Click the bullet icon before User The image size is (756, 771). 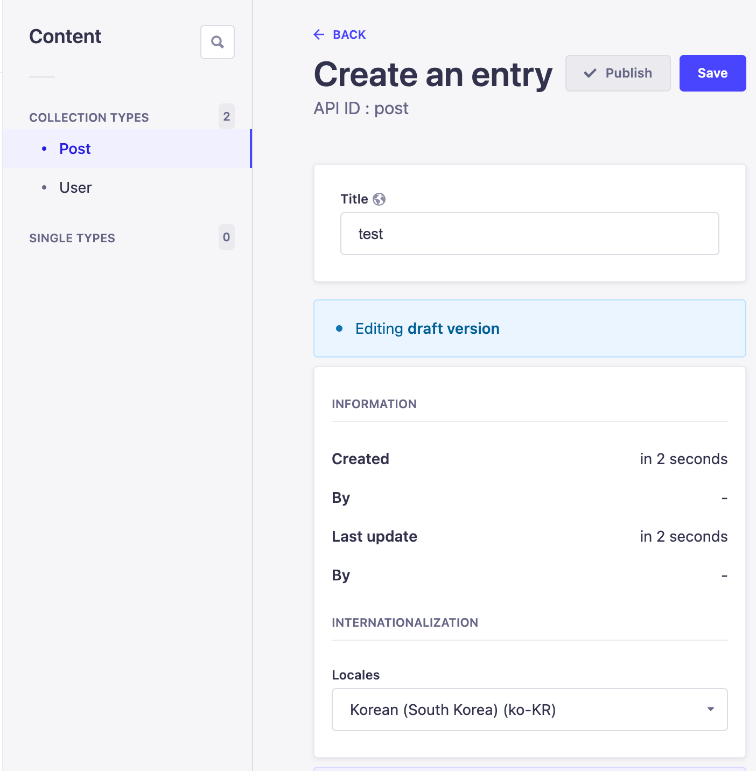click(45, 187)
